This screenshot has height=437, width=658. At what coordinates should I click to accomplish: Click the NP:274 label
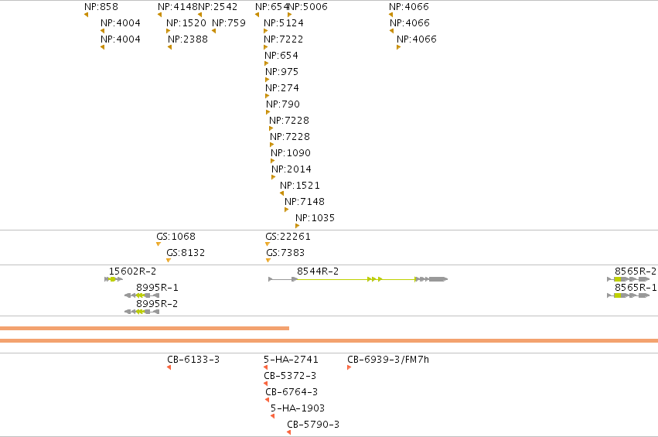pyautogui.click(x=282, y=88)
